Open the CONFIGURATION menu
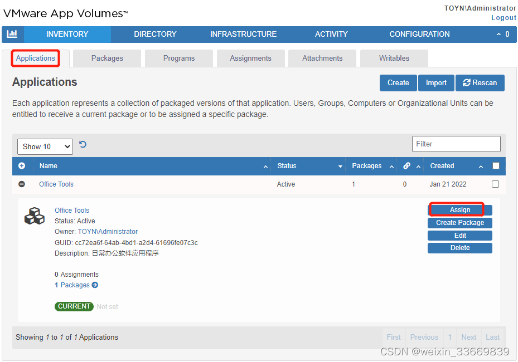 [x=419, y=34]
